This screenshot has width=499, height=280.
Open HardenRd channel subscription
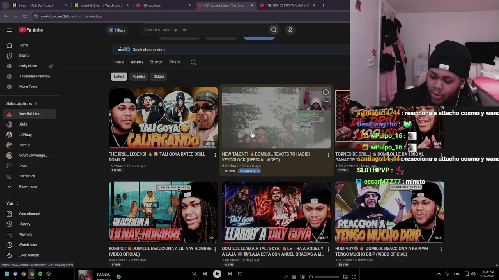pyautogui.click(x=30, y=176)
